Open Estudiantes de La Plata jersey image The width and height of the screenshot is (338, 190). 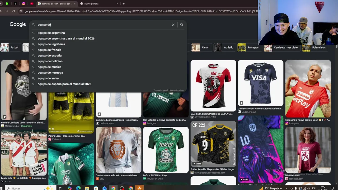(213, 86)
